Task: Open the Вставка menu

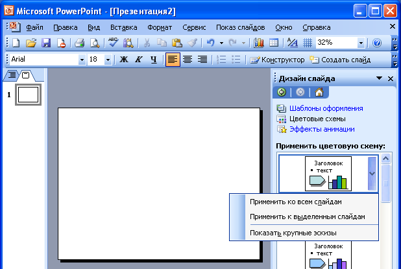Action: [x=123, y=27]
